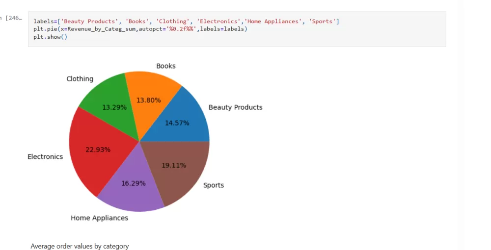
Task: Click the labels list line in code cell
Action: click(x=186, y=22)
